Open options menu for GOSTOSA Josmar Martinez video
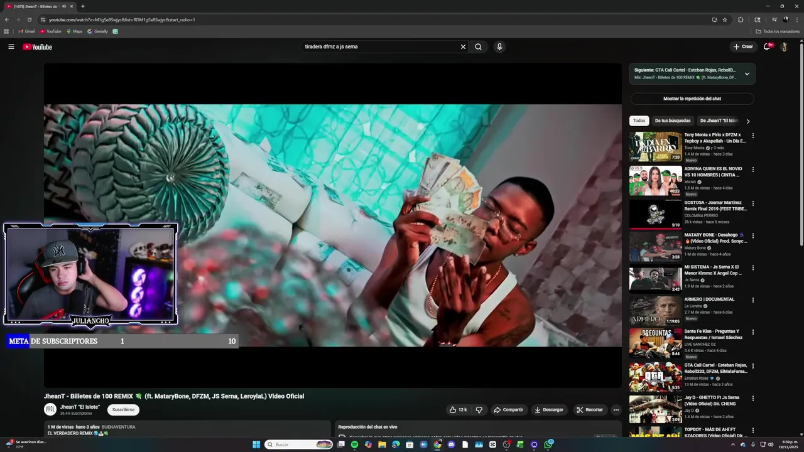The image size is (804, 452). 753,203
